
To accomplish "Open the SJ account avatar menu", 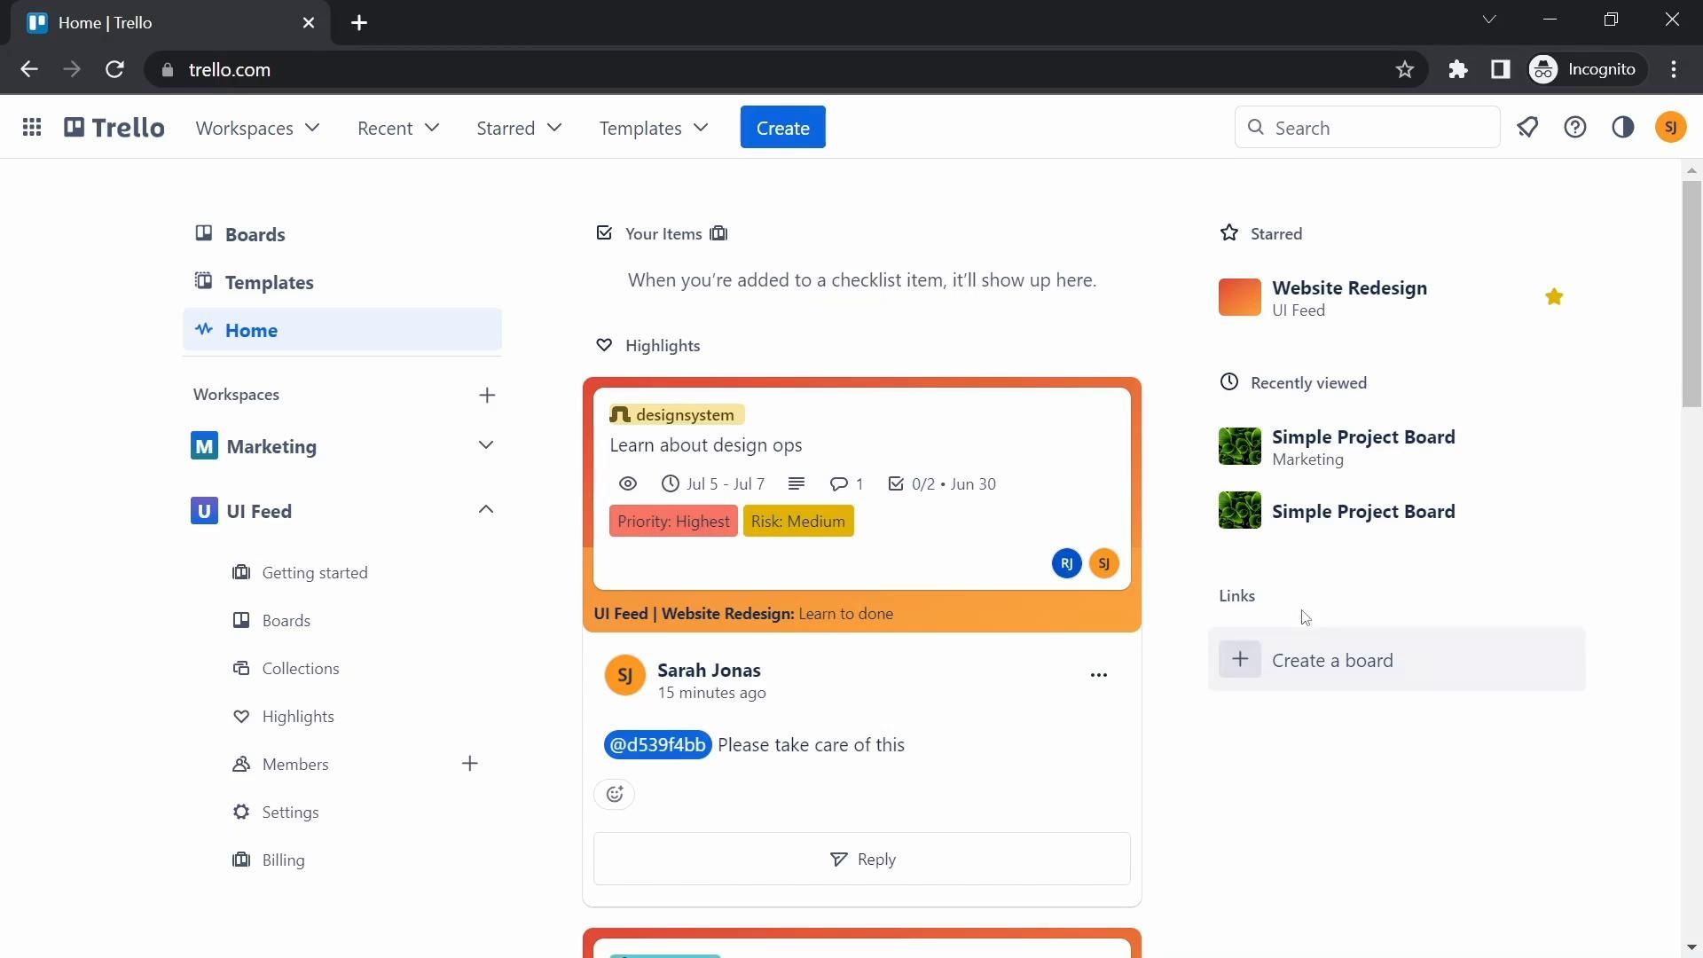I will click(x=1671, y=128).
